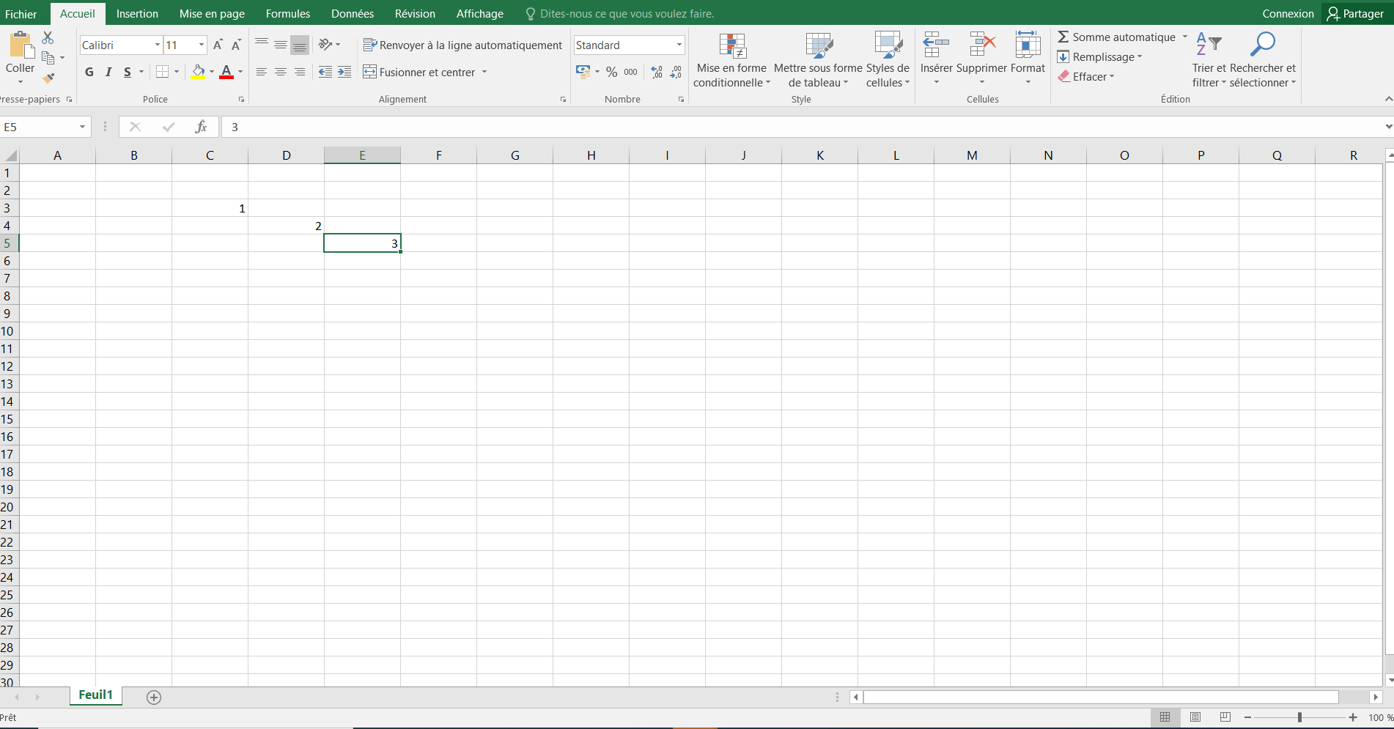Image resolution: width=1394 pixels, height=729 pixels.
Task: Click the Connexion sign-in link
Action: pyautogui.click(x=1288, y=14)
